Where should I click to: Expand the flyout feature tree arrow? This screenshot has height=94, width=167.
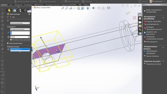(x=32, y=8)
